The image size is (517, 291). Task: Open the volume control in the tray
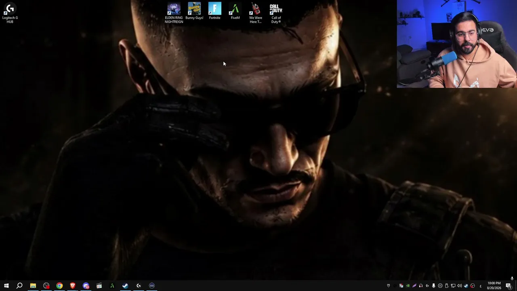click(x=459, y=286)
